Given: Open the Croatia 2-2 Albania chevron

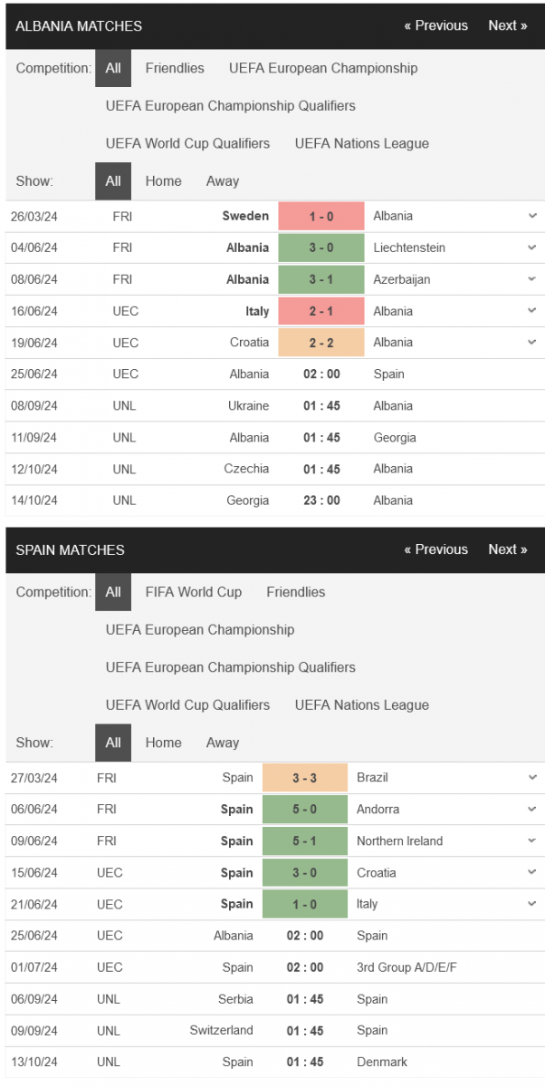Looking at the screenshot, I should point(532,343).
